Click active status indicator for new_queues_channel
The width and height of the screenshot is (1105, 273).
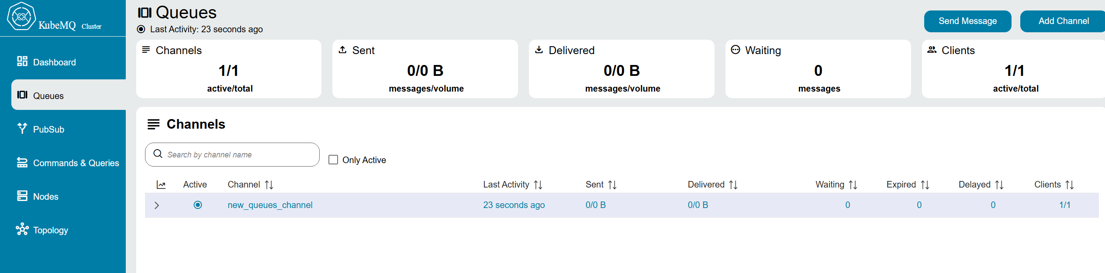click(x=198, y=205)
